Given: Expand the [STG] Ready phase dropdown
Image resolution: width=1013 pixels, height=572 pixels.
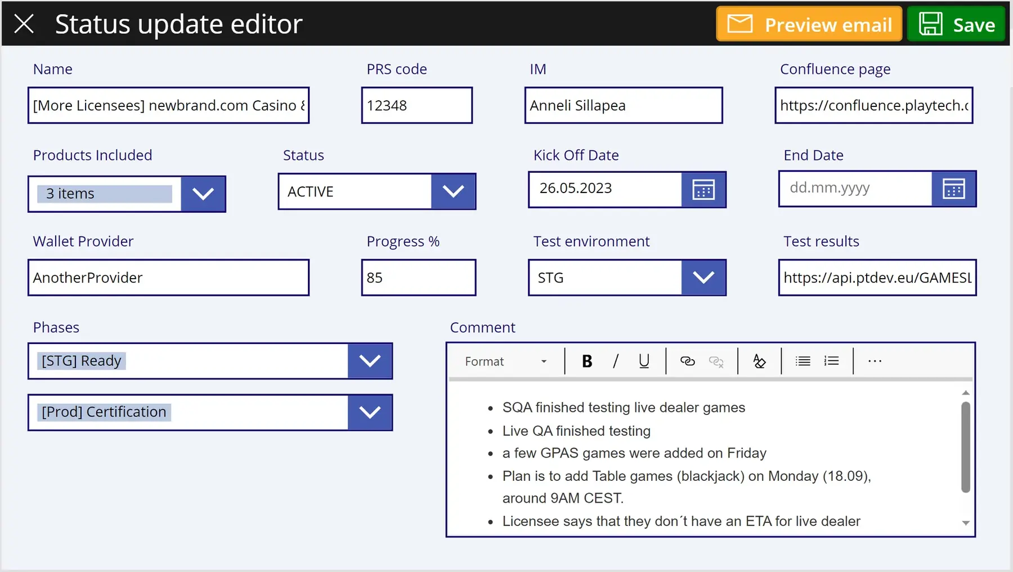Looking at the screenshot, I should (370, 361).
